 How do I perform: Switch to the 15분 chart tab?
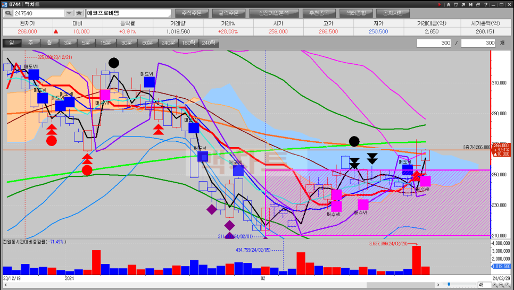[105, 43]
